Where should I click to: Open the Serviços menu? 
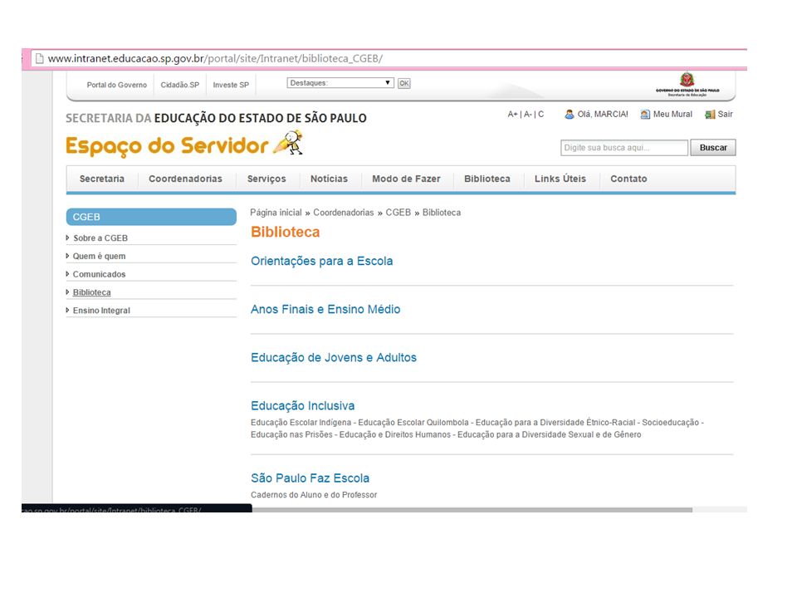point(266,179)
